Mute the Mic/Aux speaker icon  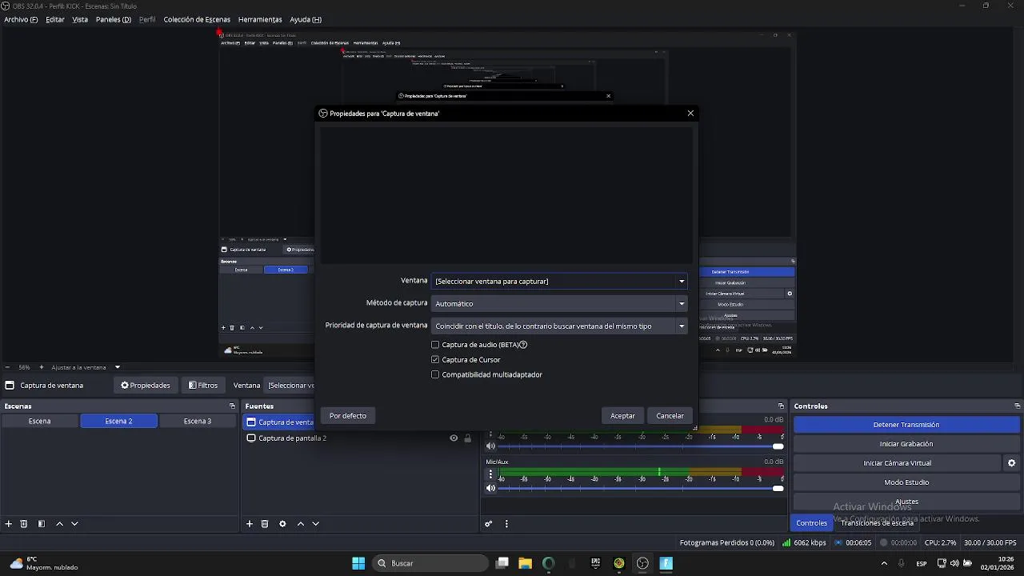coord(491,488)
